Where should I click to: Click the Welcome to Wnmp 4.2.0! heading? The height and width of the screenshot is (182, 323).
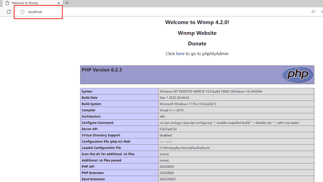point(197,22)
